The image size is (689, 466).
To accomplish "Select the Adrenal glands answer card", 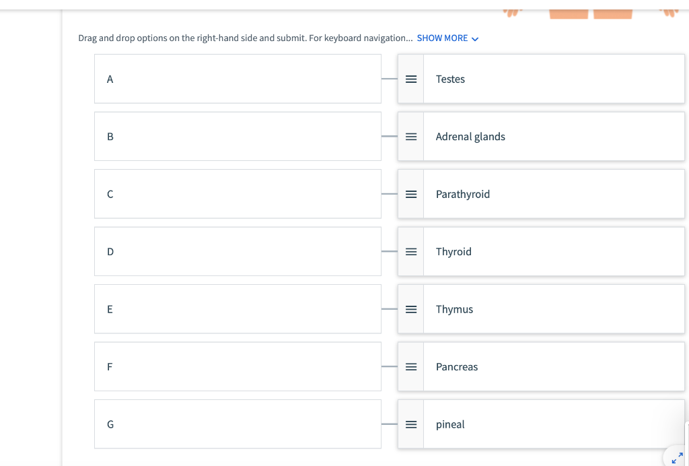I will pyautogui.click(x=552, y=137).
